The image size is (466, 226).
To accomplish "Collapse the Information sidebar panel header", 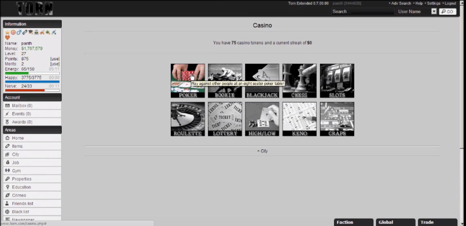I will coord(32,24).
